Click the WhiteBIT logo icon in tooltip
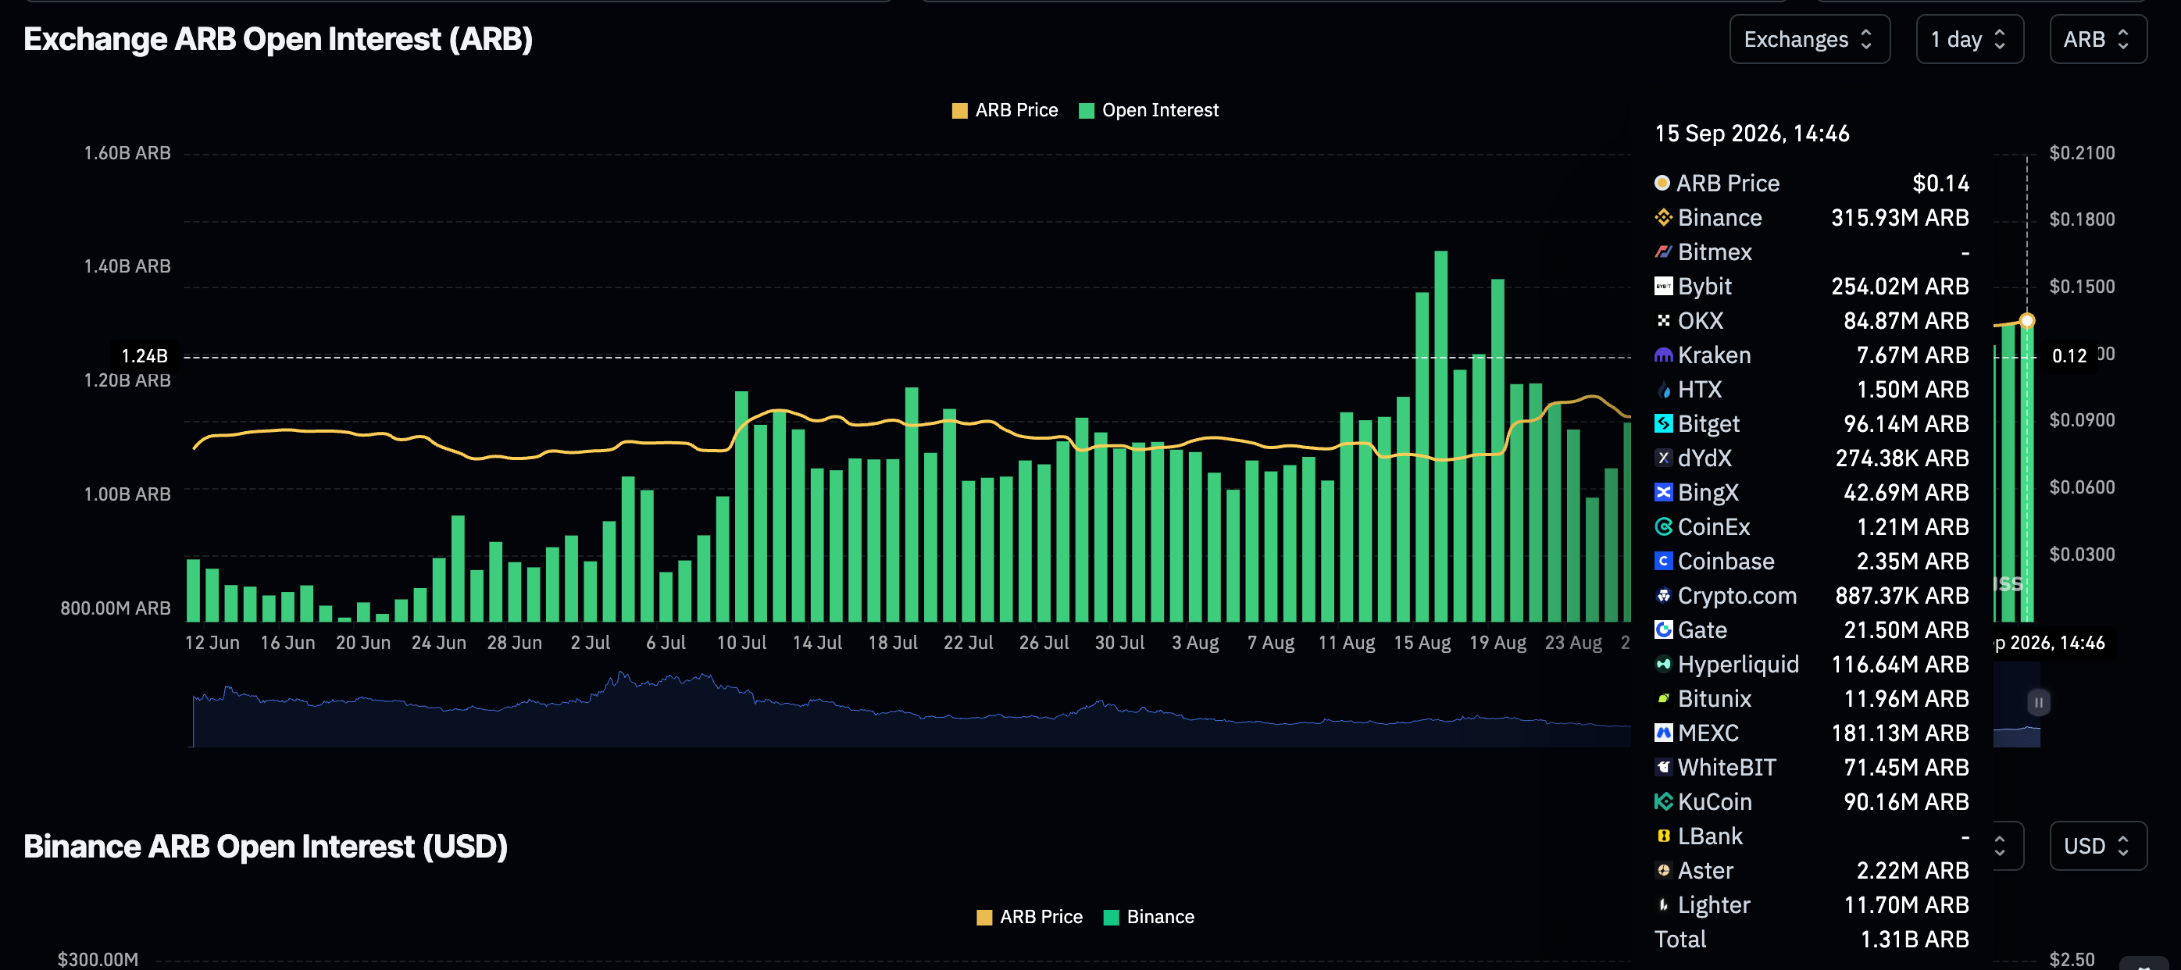This screenshot has width=2181, height=970. click(1663, 768)
